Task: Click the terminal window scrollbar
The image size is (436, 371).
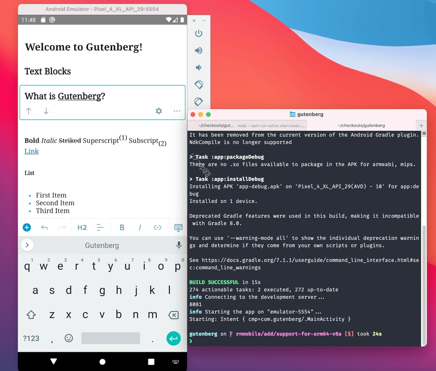Action: tap(424, 285)
